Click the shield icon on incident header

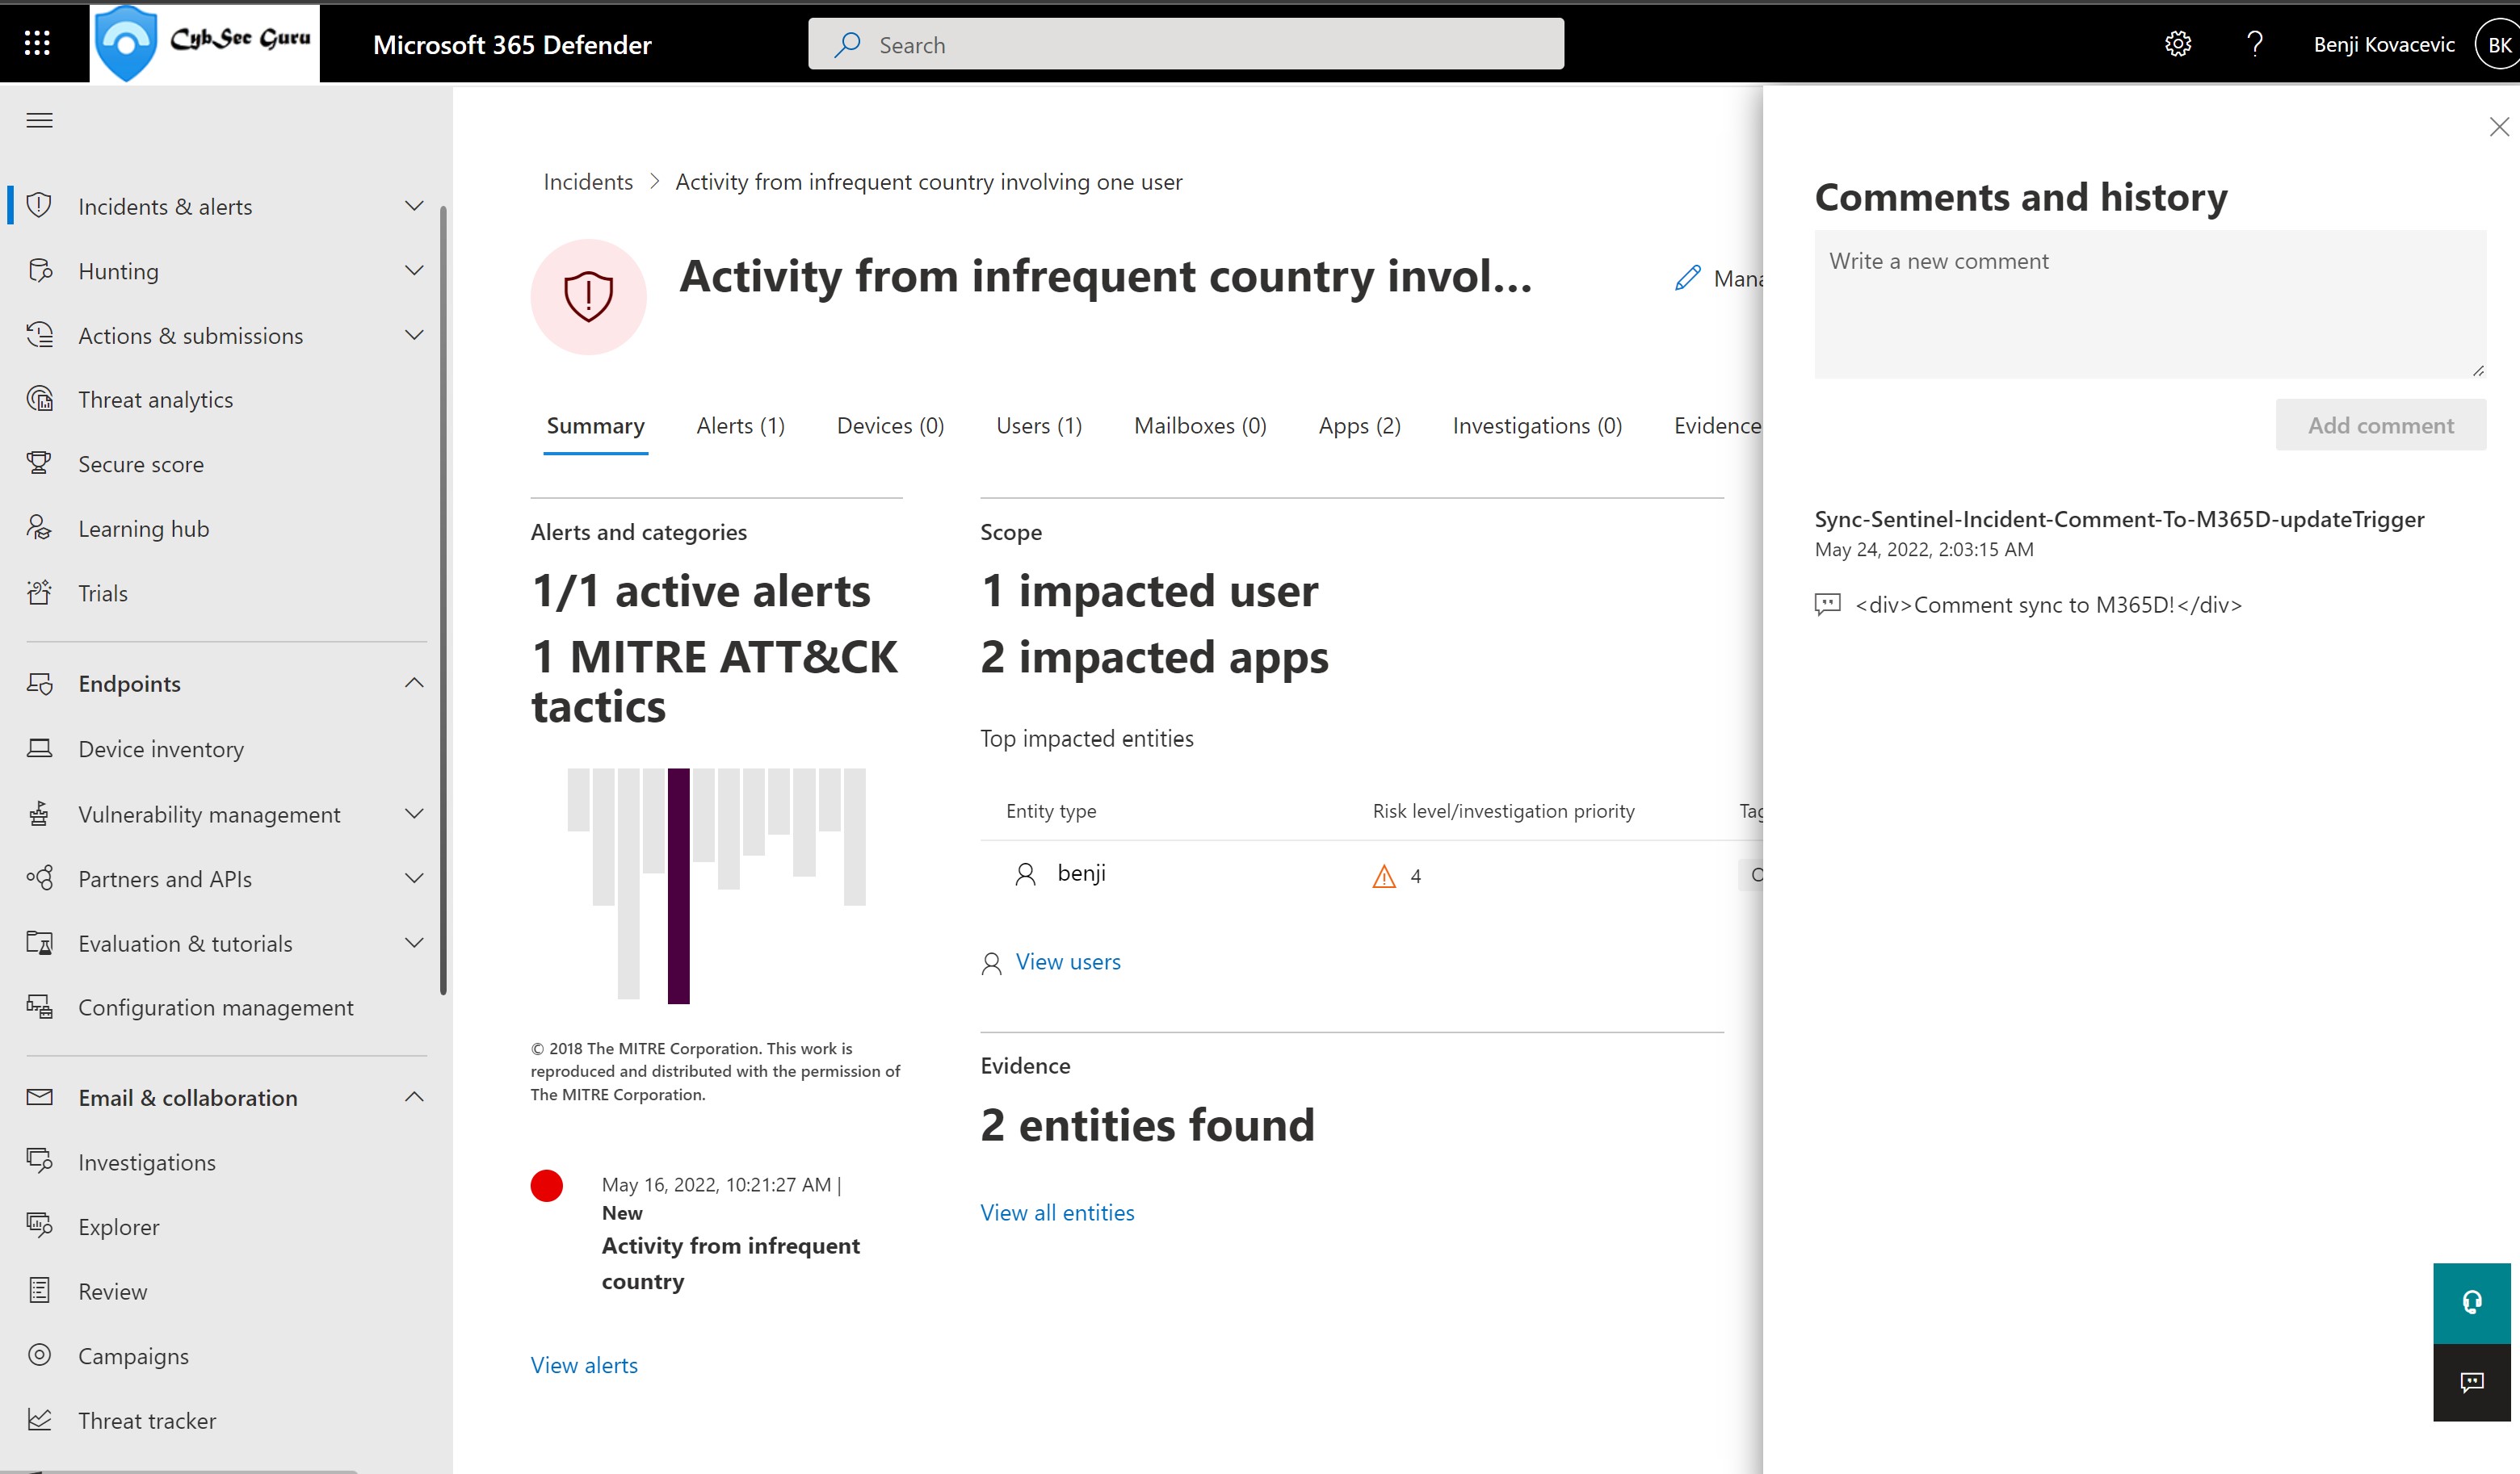(588, 295)
